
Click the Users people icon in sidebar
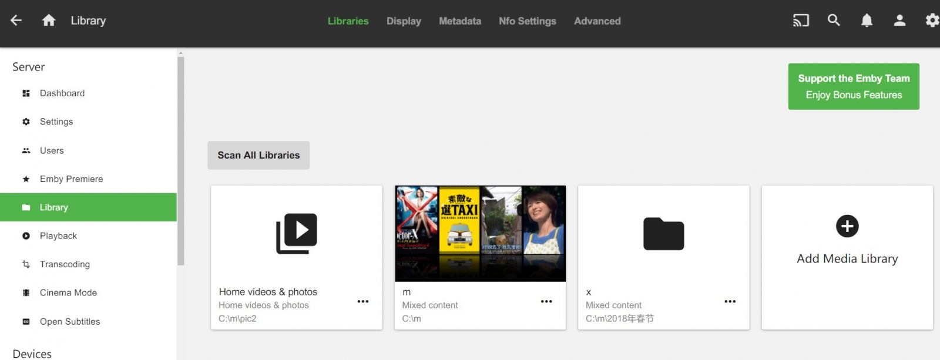pos(26,150)
